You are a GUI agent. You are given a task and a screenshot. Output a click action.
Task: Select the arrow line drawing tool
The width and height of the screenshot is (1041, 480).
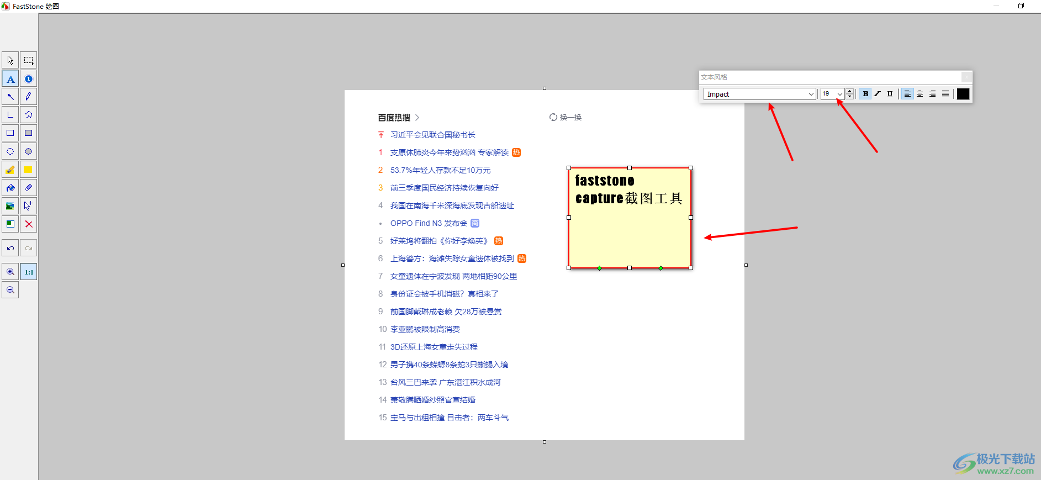(10, 97)
